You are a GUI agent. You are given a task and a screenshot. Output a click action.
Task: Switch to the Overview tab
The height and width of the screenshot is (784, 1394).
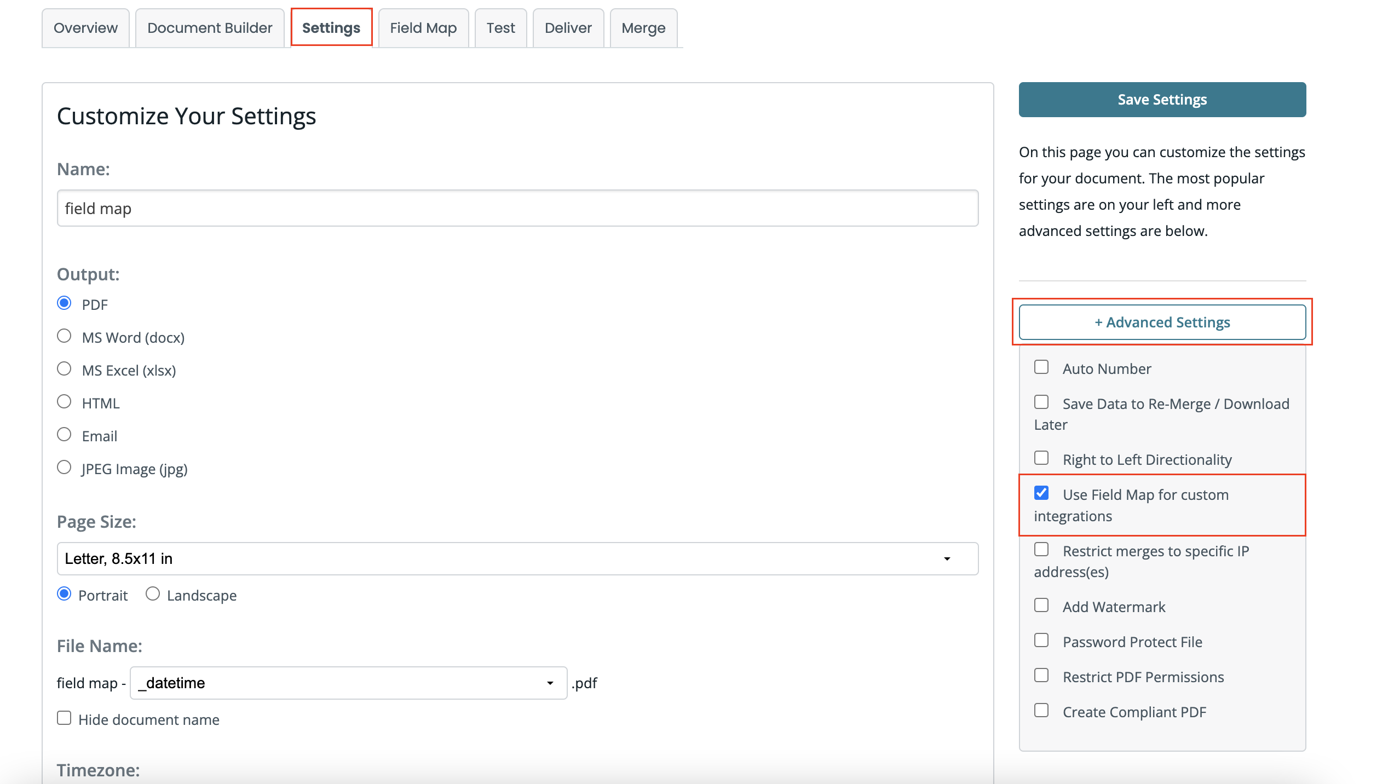pyautogui.click(x=85, y=27)
